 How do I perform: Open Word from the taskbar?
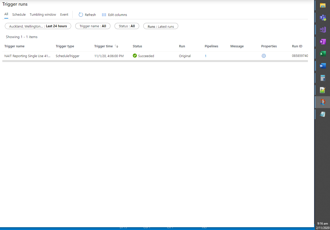(323, 66)
